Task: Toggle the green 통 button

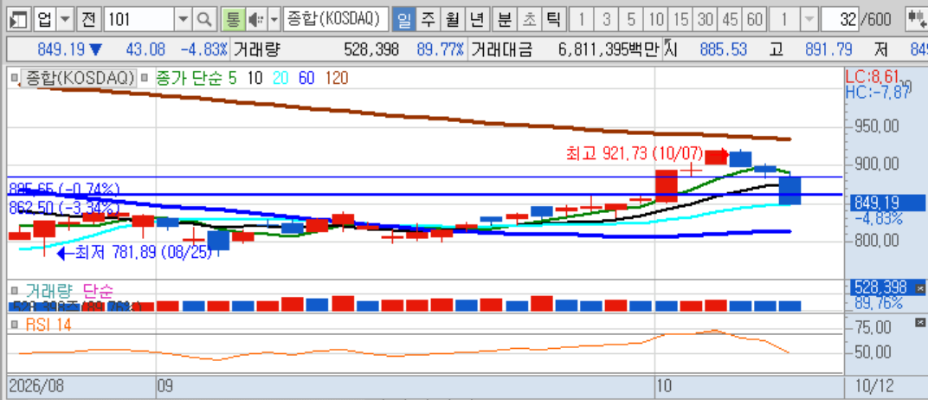Action: 233,20
